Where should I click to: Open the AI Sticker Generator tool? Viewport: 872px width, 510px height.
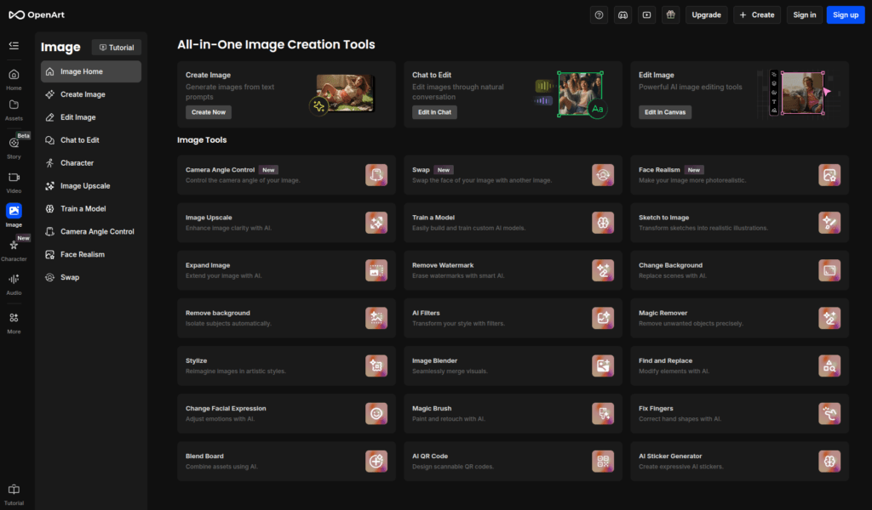(x=740, y=462)
